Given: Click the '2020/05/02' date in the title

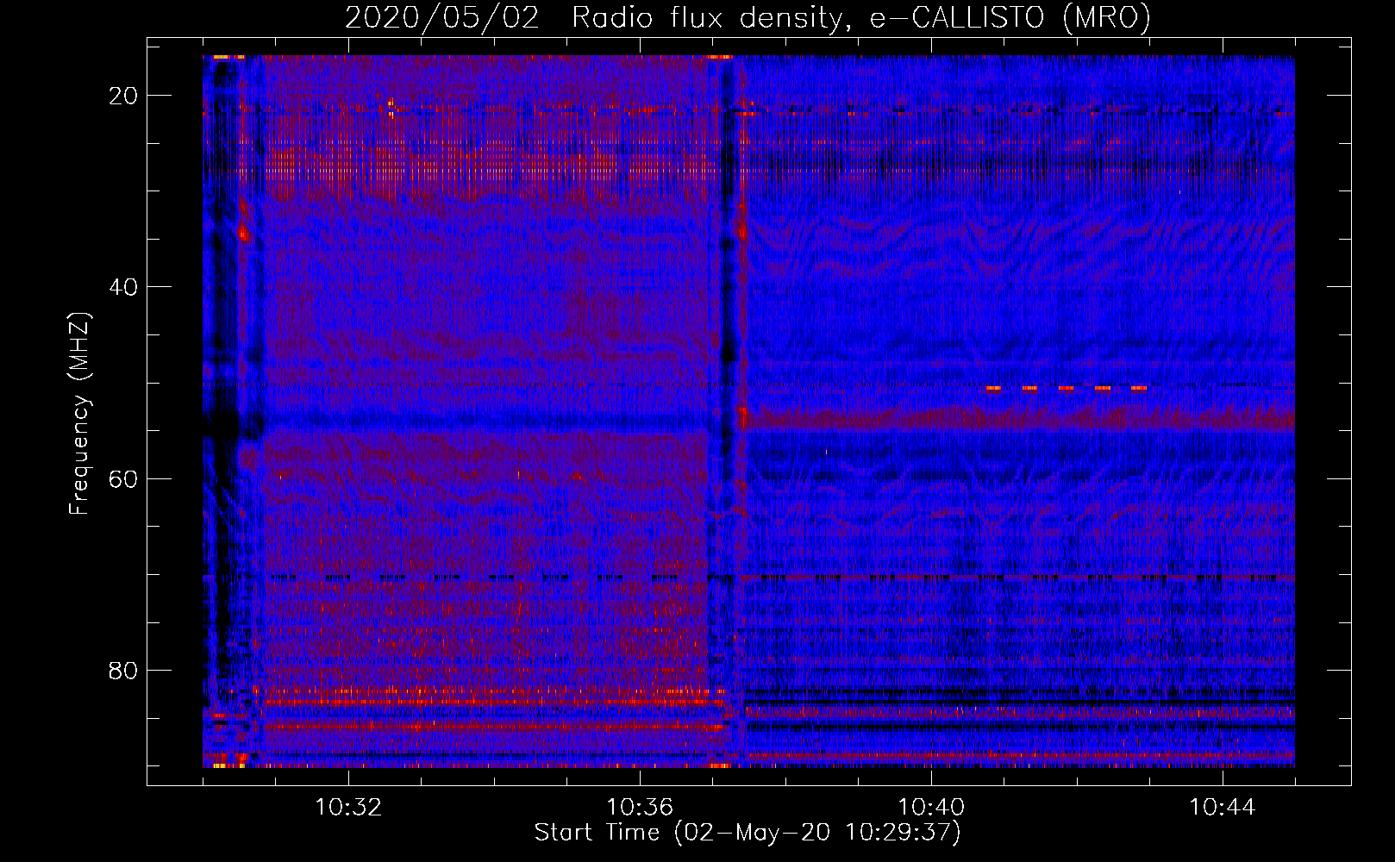Looking at the screenshot, I should click(442, 17).
